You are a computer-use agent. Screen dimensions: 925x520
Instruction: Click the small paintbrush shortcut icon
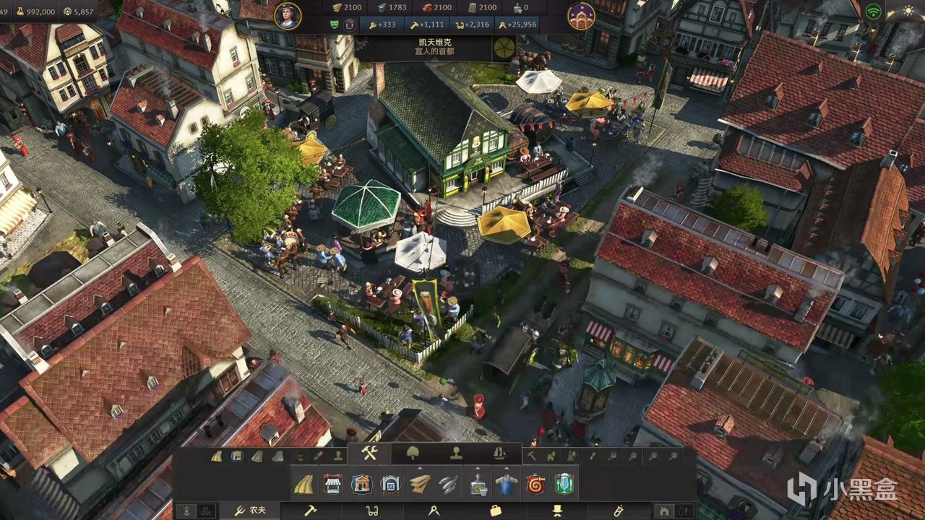tap(318, 456)
